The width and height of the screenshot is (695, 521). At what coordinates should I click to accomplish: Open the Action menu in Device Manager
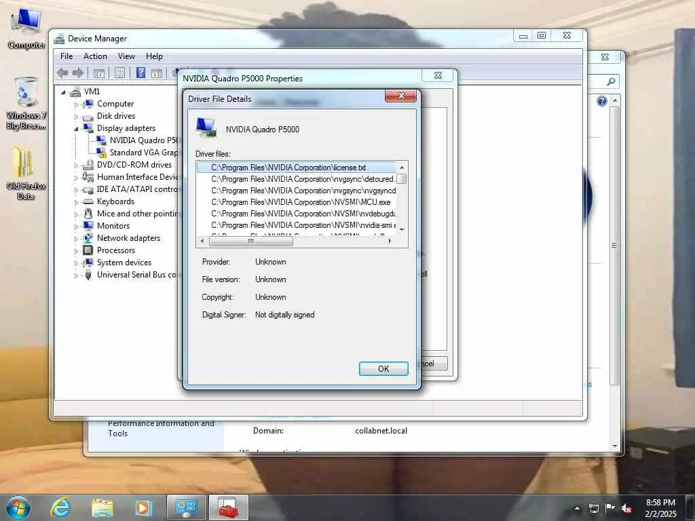(95, 56)
